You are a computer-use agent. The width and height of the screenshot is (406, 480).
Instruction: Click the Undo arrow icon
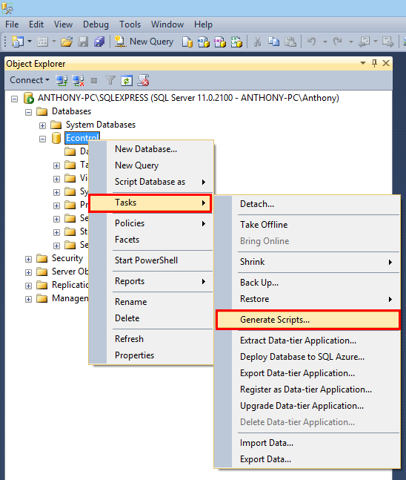click(311, 41)
